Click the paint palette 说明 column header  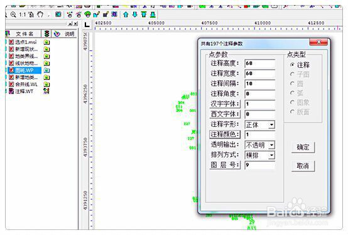(x=64, y=34)
